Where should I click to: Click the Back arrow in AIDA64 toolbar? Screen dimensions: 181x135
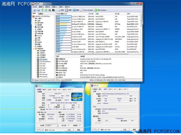(35, 10)
